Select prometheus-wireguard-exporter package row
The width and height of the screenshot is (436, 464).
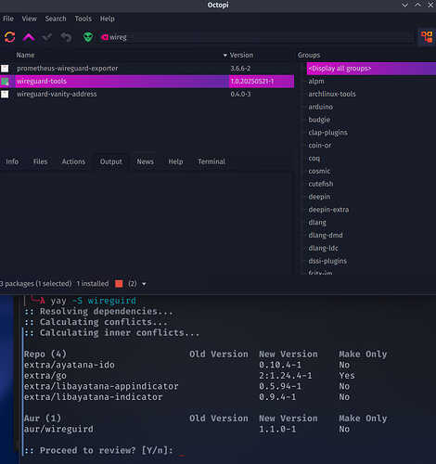tap(147, 69)
